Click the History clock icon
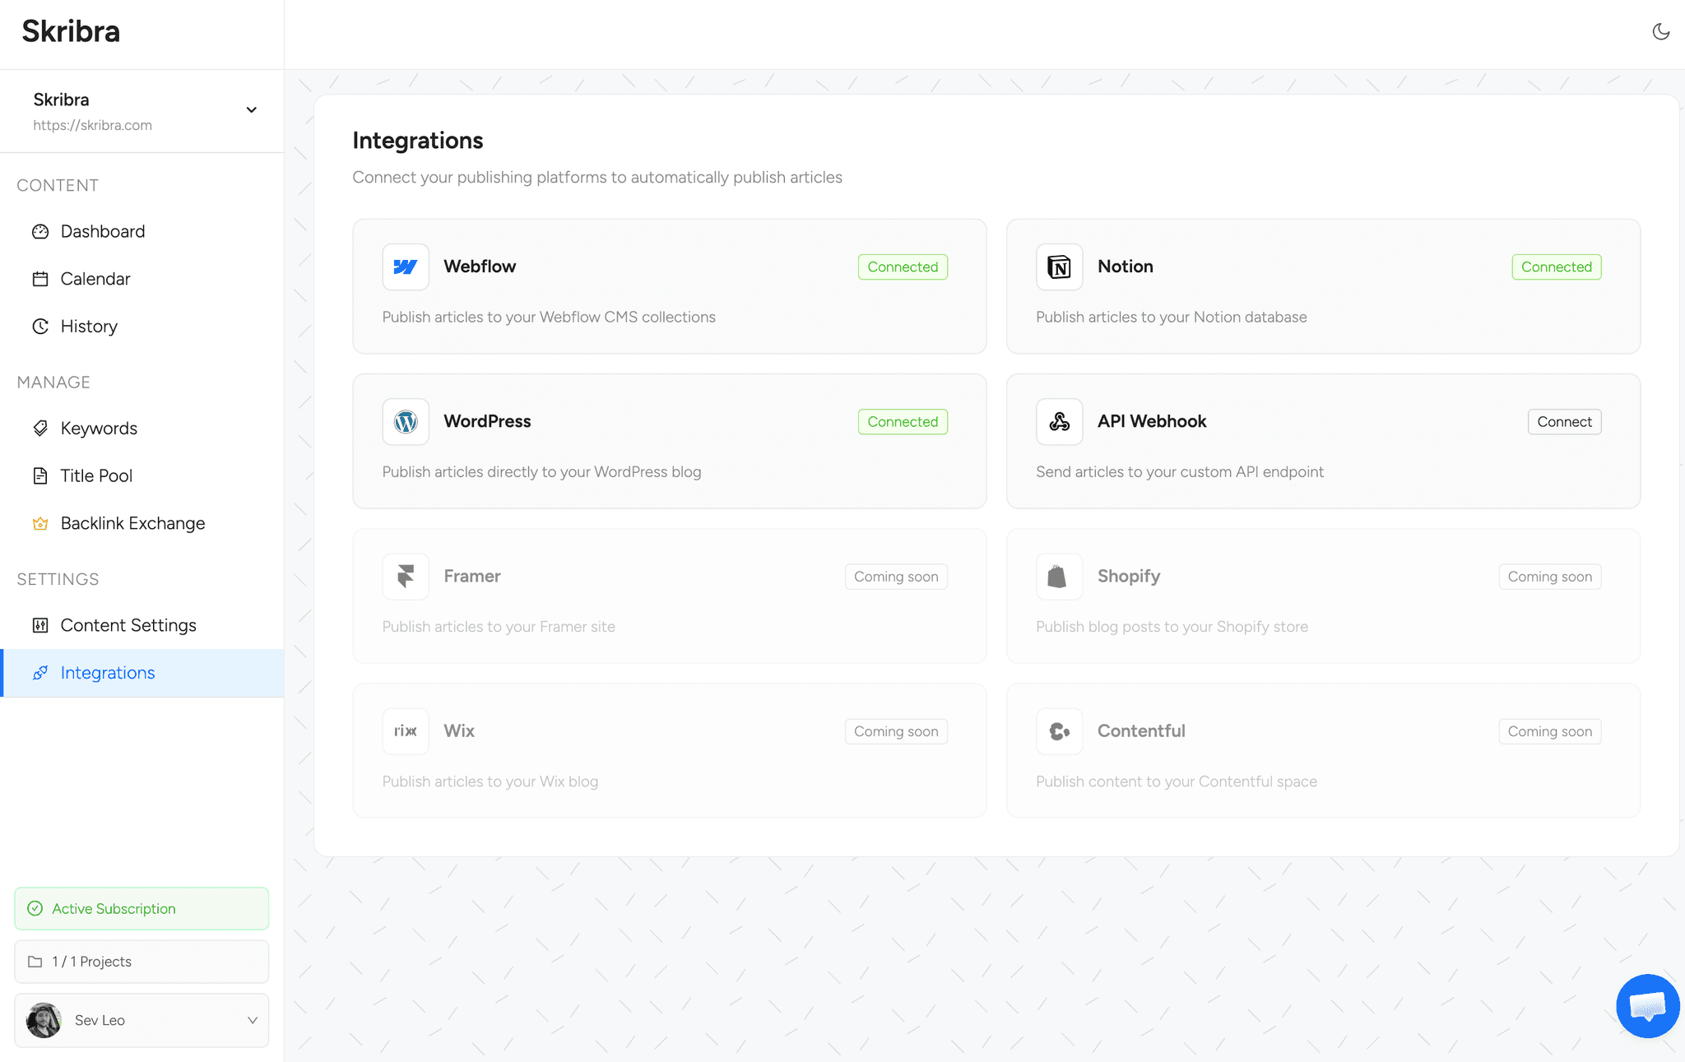This screenshot has height=1062, width=1685. 40,326
